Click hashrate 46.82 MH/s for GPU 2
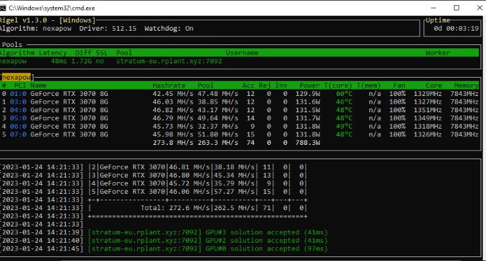The image size is (486, 261). (x=173, y=110)
